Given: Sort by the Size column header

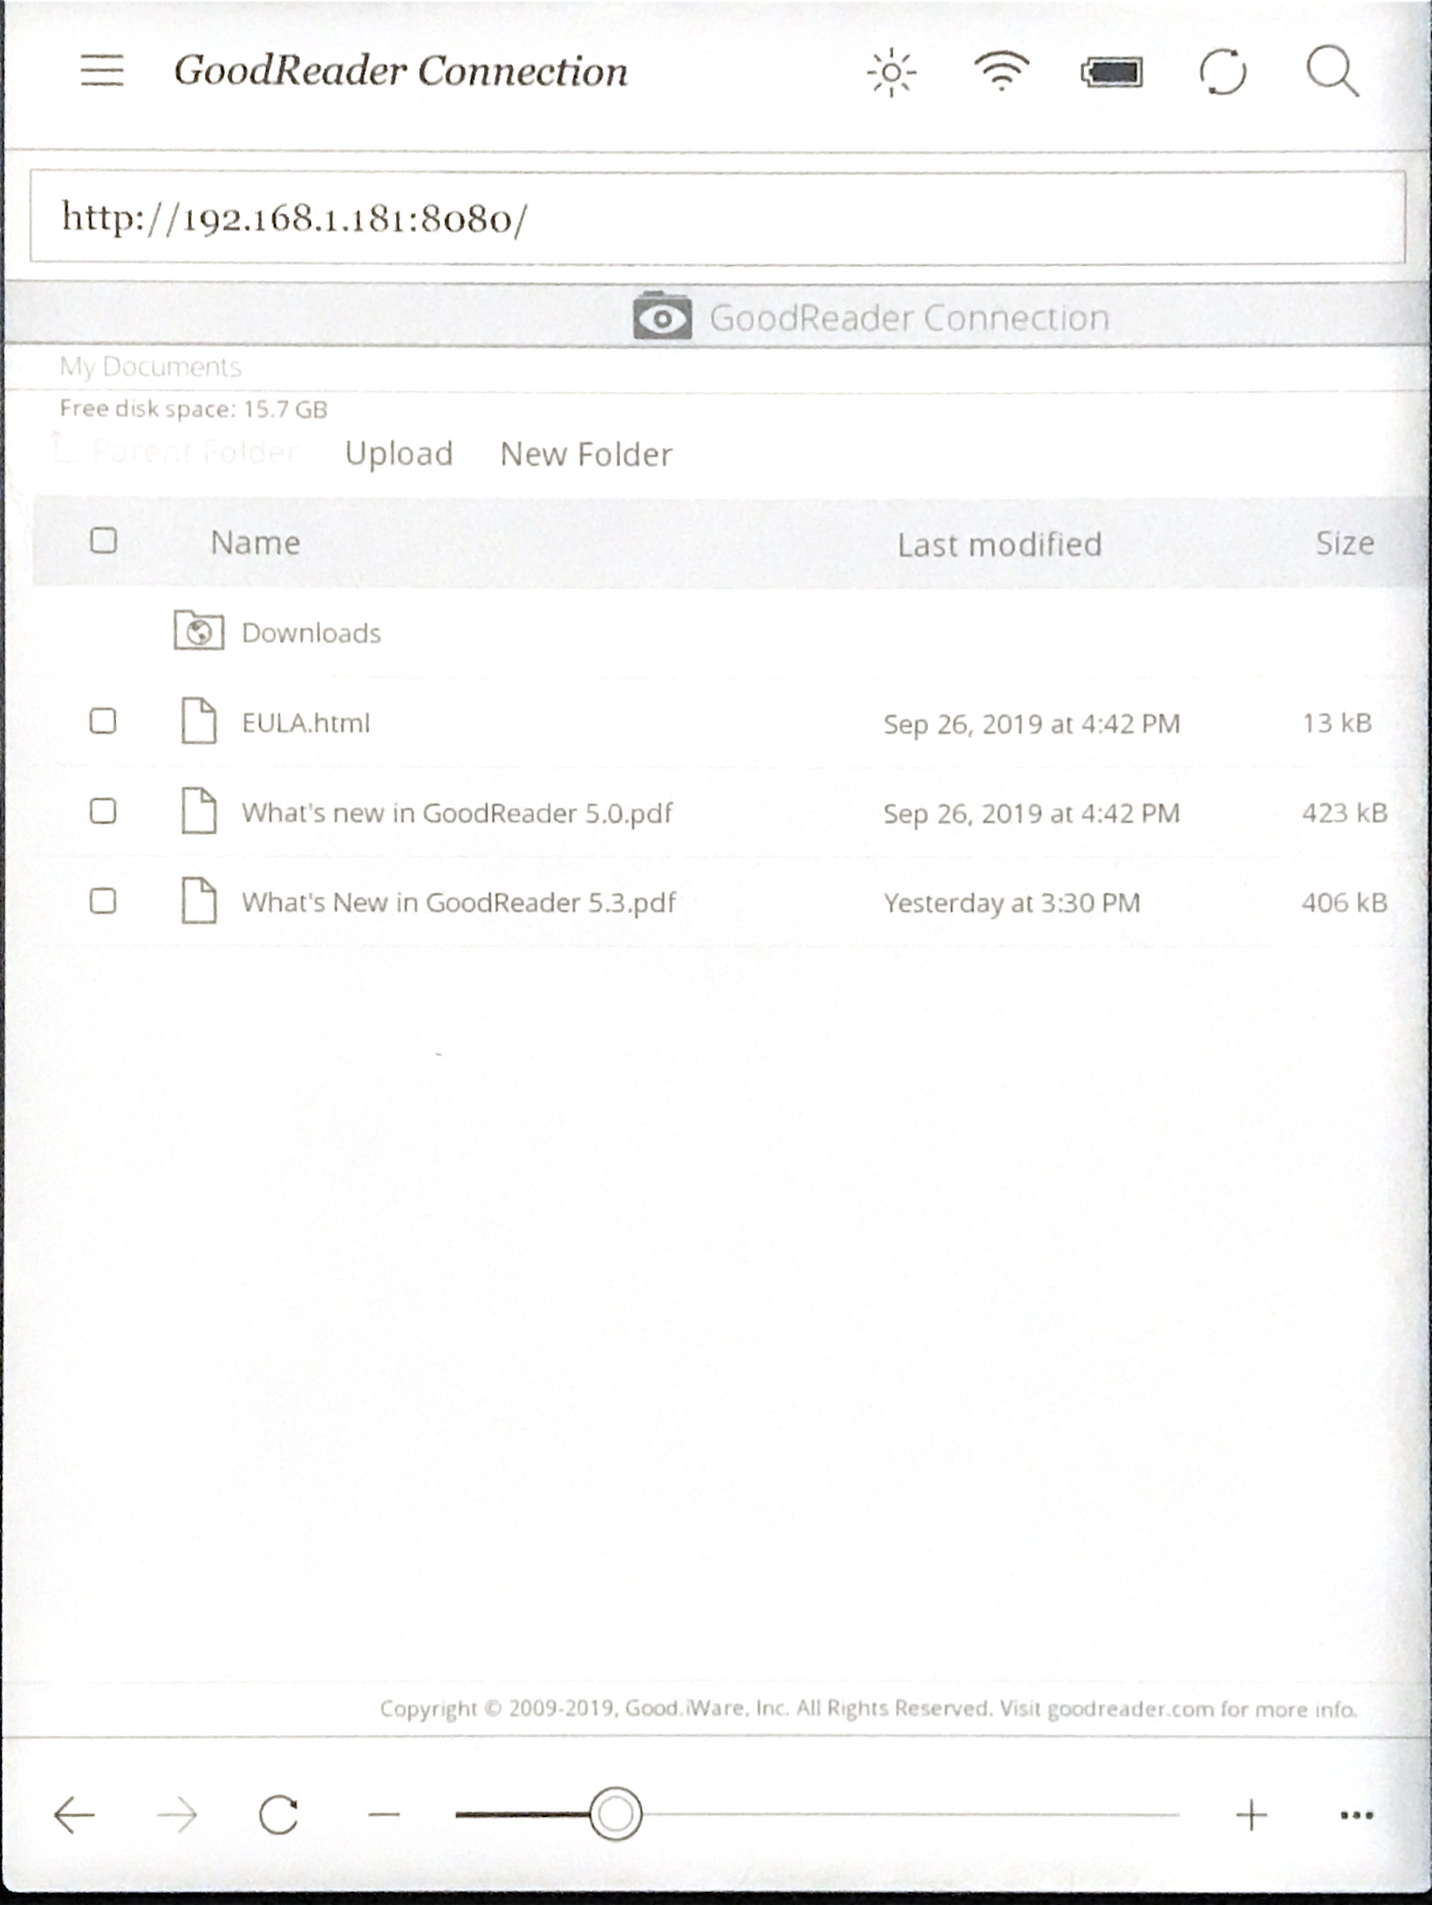Looking at the screenshot, I should click(1345, 543).
